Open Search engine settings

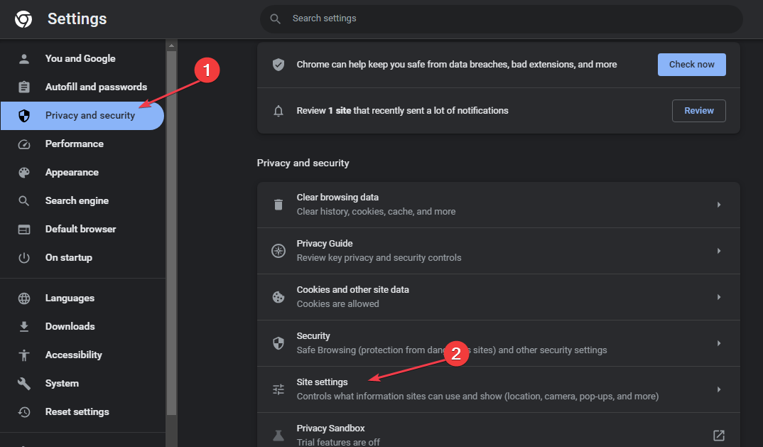(x=82, y=200)
